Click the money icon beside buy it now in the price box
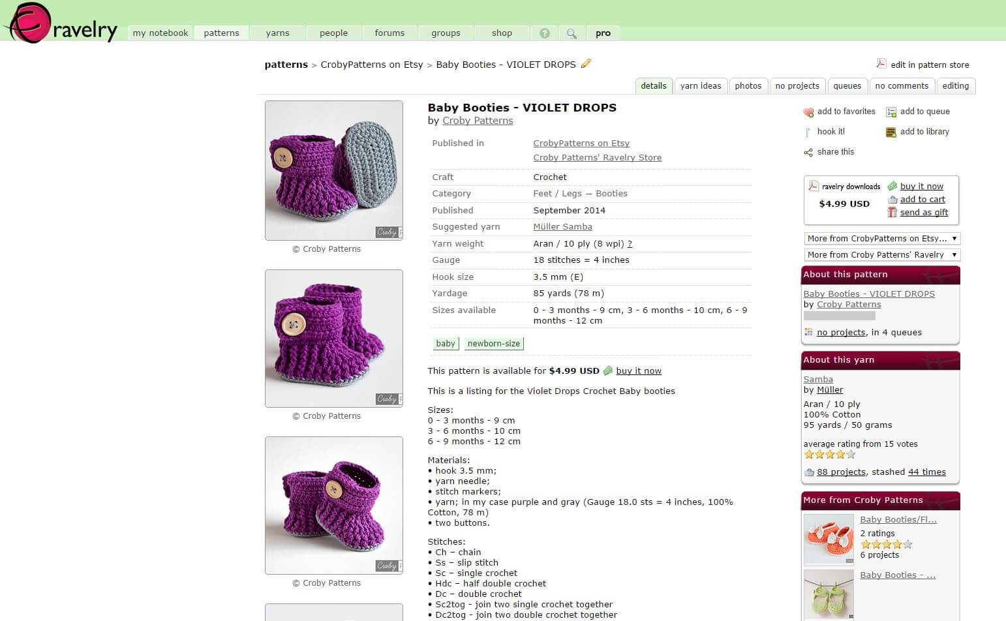 click(x=892, y=187)
